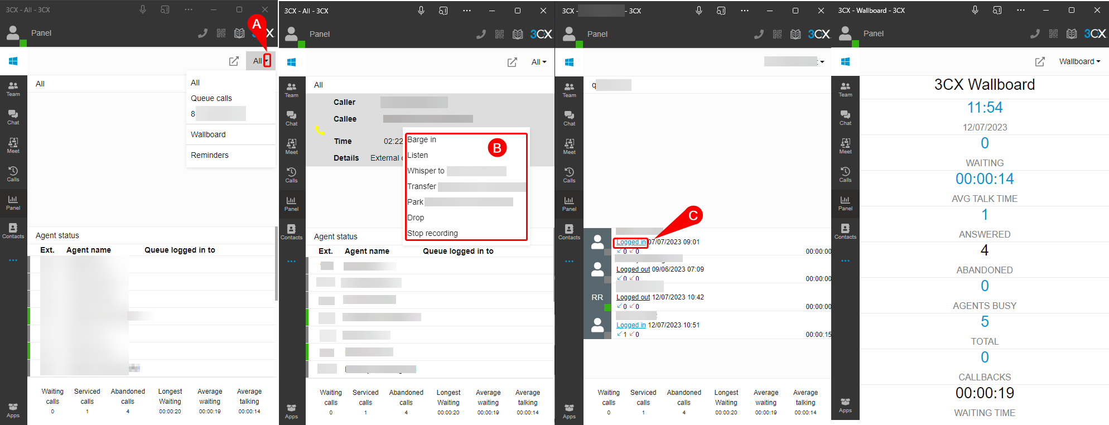
Task: Open Calls in the Wallboard window sidebar
Action: [x=845, y=175]
